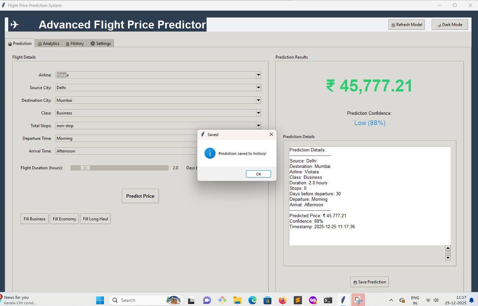Open Microsoft Edge from the taskbar
The image size is (478, 306).
tap(253, 301)
